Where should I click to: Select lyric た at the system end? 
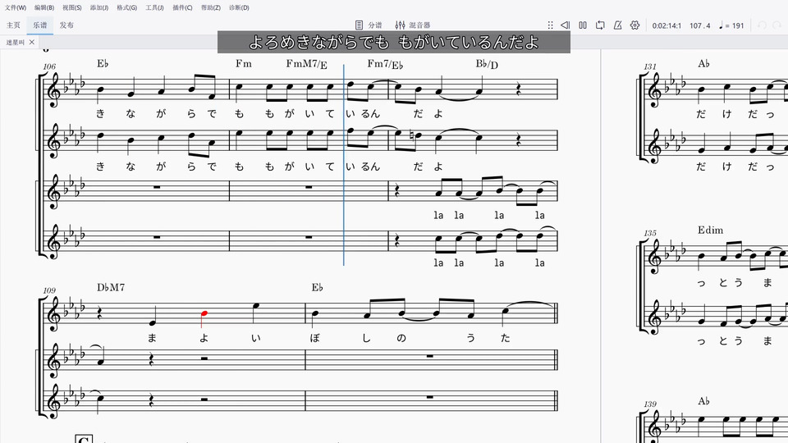(505, 338)
